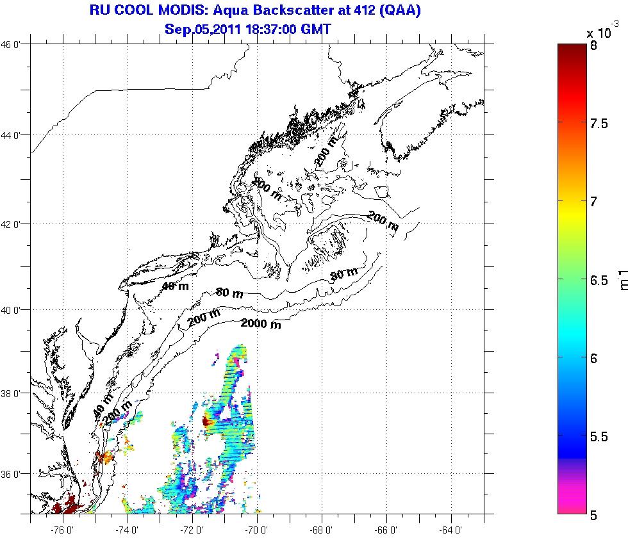Click the dark red backscatter patch near 37°N, -71.5°
Image resolution: width=628 pixels, height=538 pixels.
pos(206,420)
